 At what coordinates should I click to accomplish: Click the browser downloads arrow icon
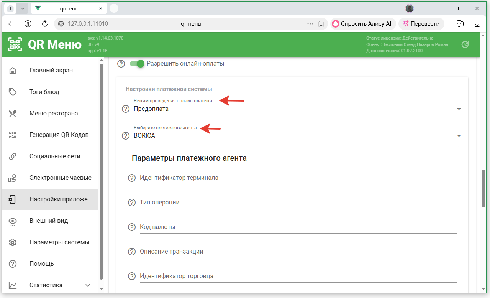pyautogui.click(x=477, y=24)
